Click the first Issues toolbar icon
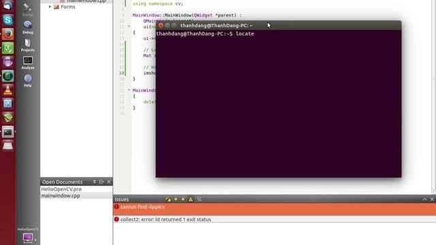Image resolution: width=436 pixels, height=245 pixels. pos(168,199)
